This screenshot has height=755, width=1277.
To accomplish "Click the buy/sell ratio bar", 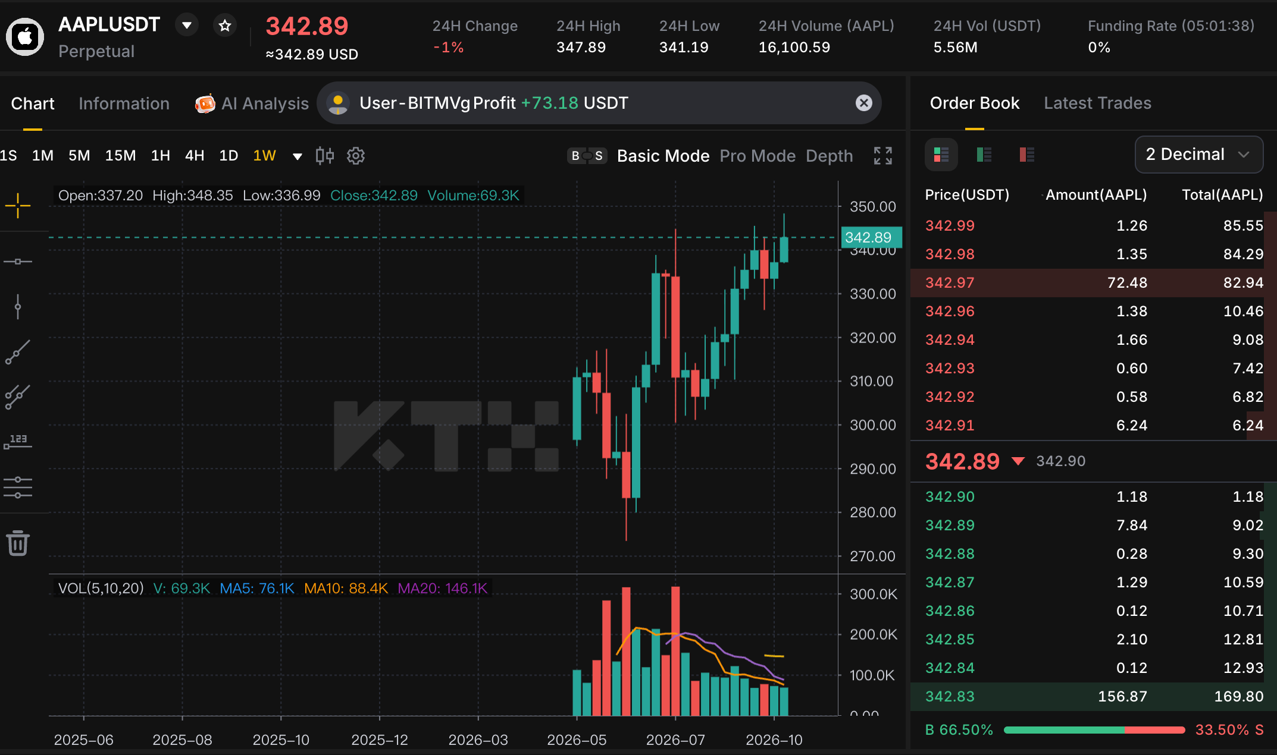I will click(x=1094, y=729).
